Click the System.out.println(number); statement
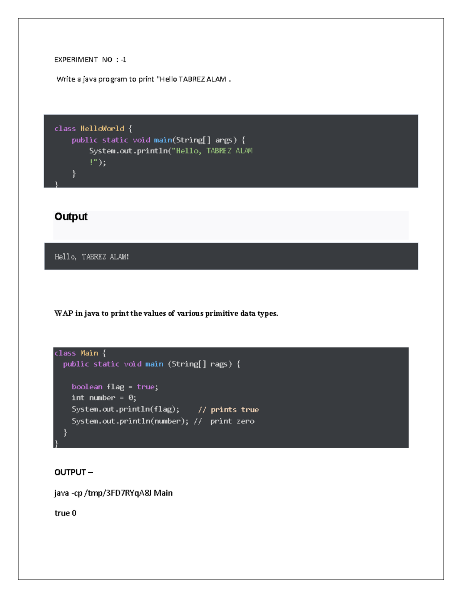This screenshot has width=462, height=598. pyautogui.click(x=130, y=421)
